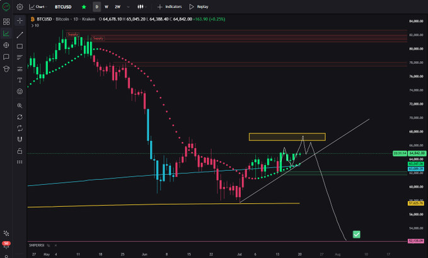Select the Text annotation tool

pos(20,80)
